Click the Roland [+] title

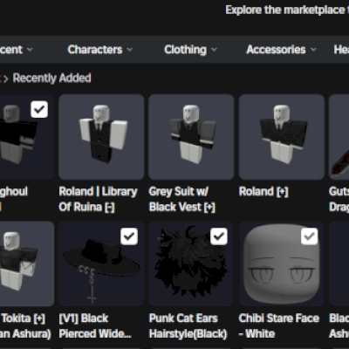pyautogui.click(x=263, y=192)
